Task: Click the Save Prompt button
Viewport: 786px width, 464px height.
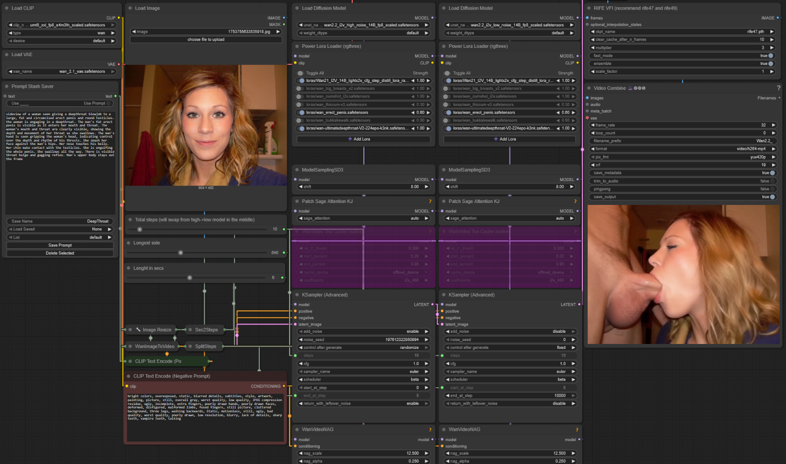Action: pyautogui.click(x=60, y=245)
